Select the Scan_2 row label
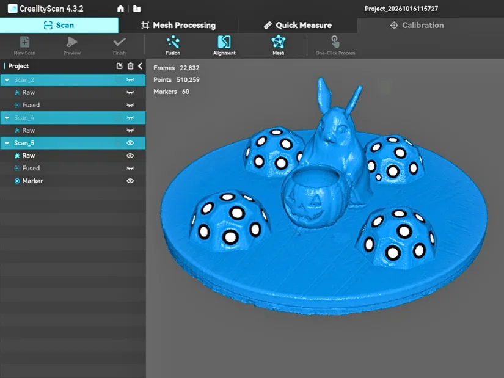Image resolution: width=504 pixels, height=378 pixels. pos(24,80)
